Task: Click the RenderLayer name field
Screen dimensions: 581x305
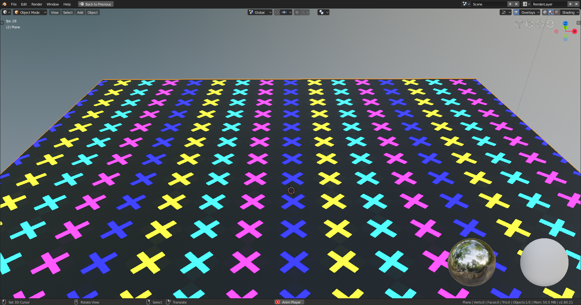Action: 549,4
